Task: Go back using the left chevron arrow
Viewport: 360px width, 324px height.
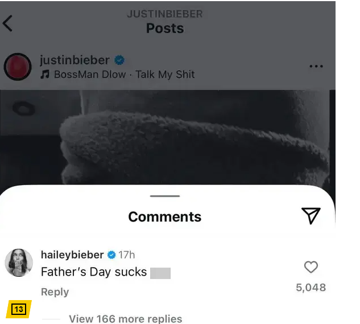Action: point(7,23)
